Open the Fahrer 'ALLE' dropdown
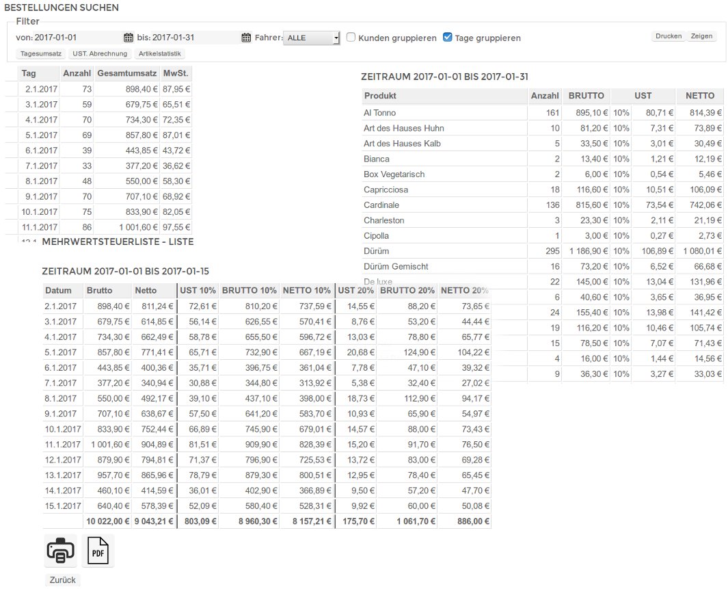Image resolution: width=728 pixels, height=589 pixels. pyautogui.click(x=312, y=38)
